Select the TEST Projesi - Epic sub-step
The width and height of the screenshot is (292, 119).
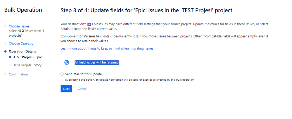[x=27, y=57]
